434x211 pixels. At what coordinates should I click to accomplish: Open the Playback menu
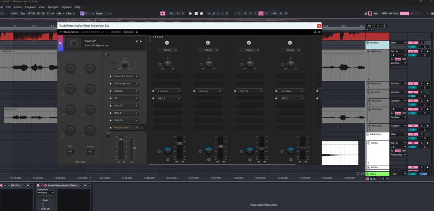[30, 7]
